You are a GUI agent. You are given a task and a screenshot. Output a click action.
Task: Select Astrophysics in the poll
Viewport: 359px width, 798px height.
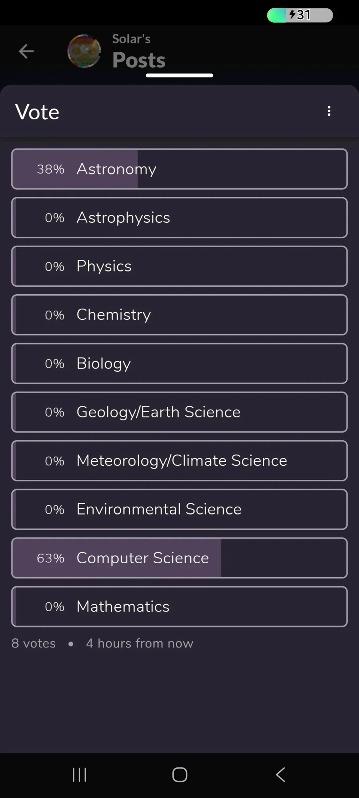tap(179, 218)
